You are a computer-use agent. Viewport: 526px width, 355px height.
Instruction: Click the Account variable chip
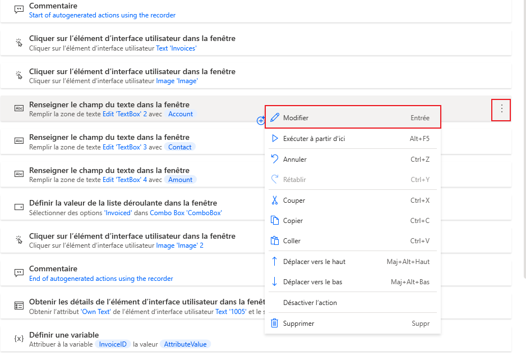tap(181, 114)
